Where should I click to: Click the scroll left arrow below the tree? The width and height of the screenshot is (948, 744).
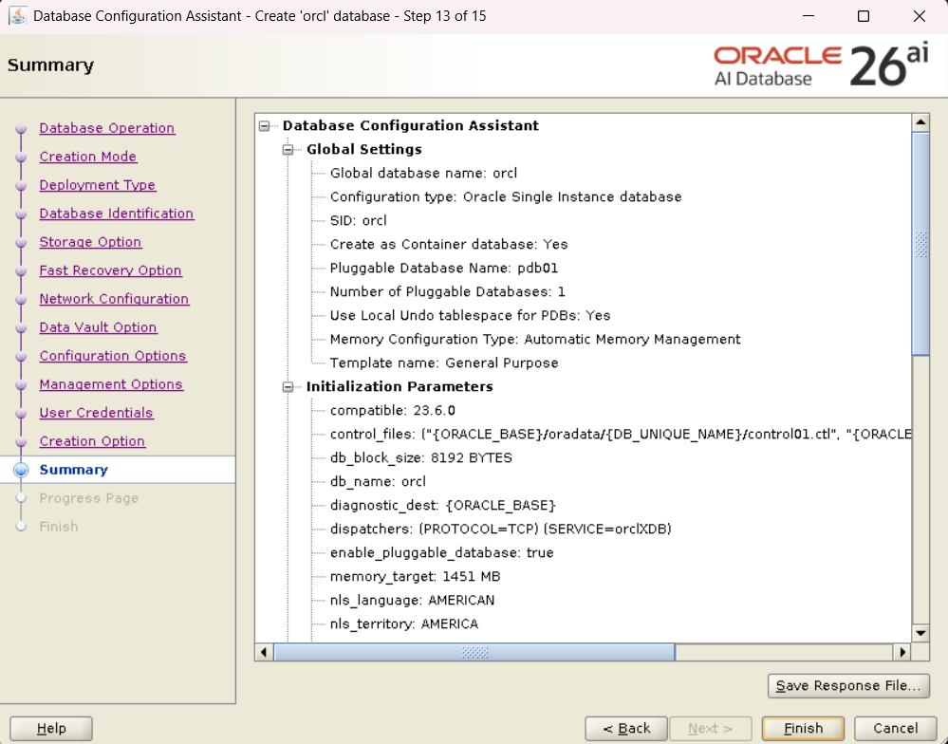click(264, 652)
